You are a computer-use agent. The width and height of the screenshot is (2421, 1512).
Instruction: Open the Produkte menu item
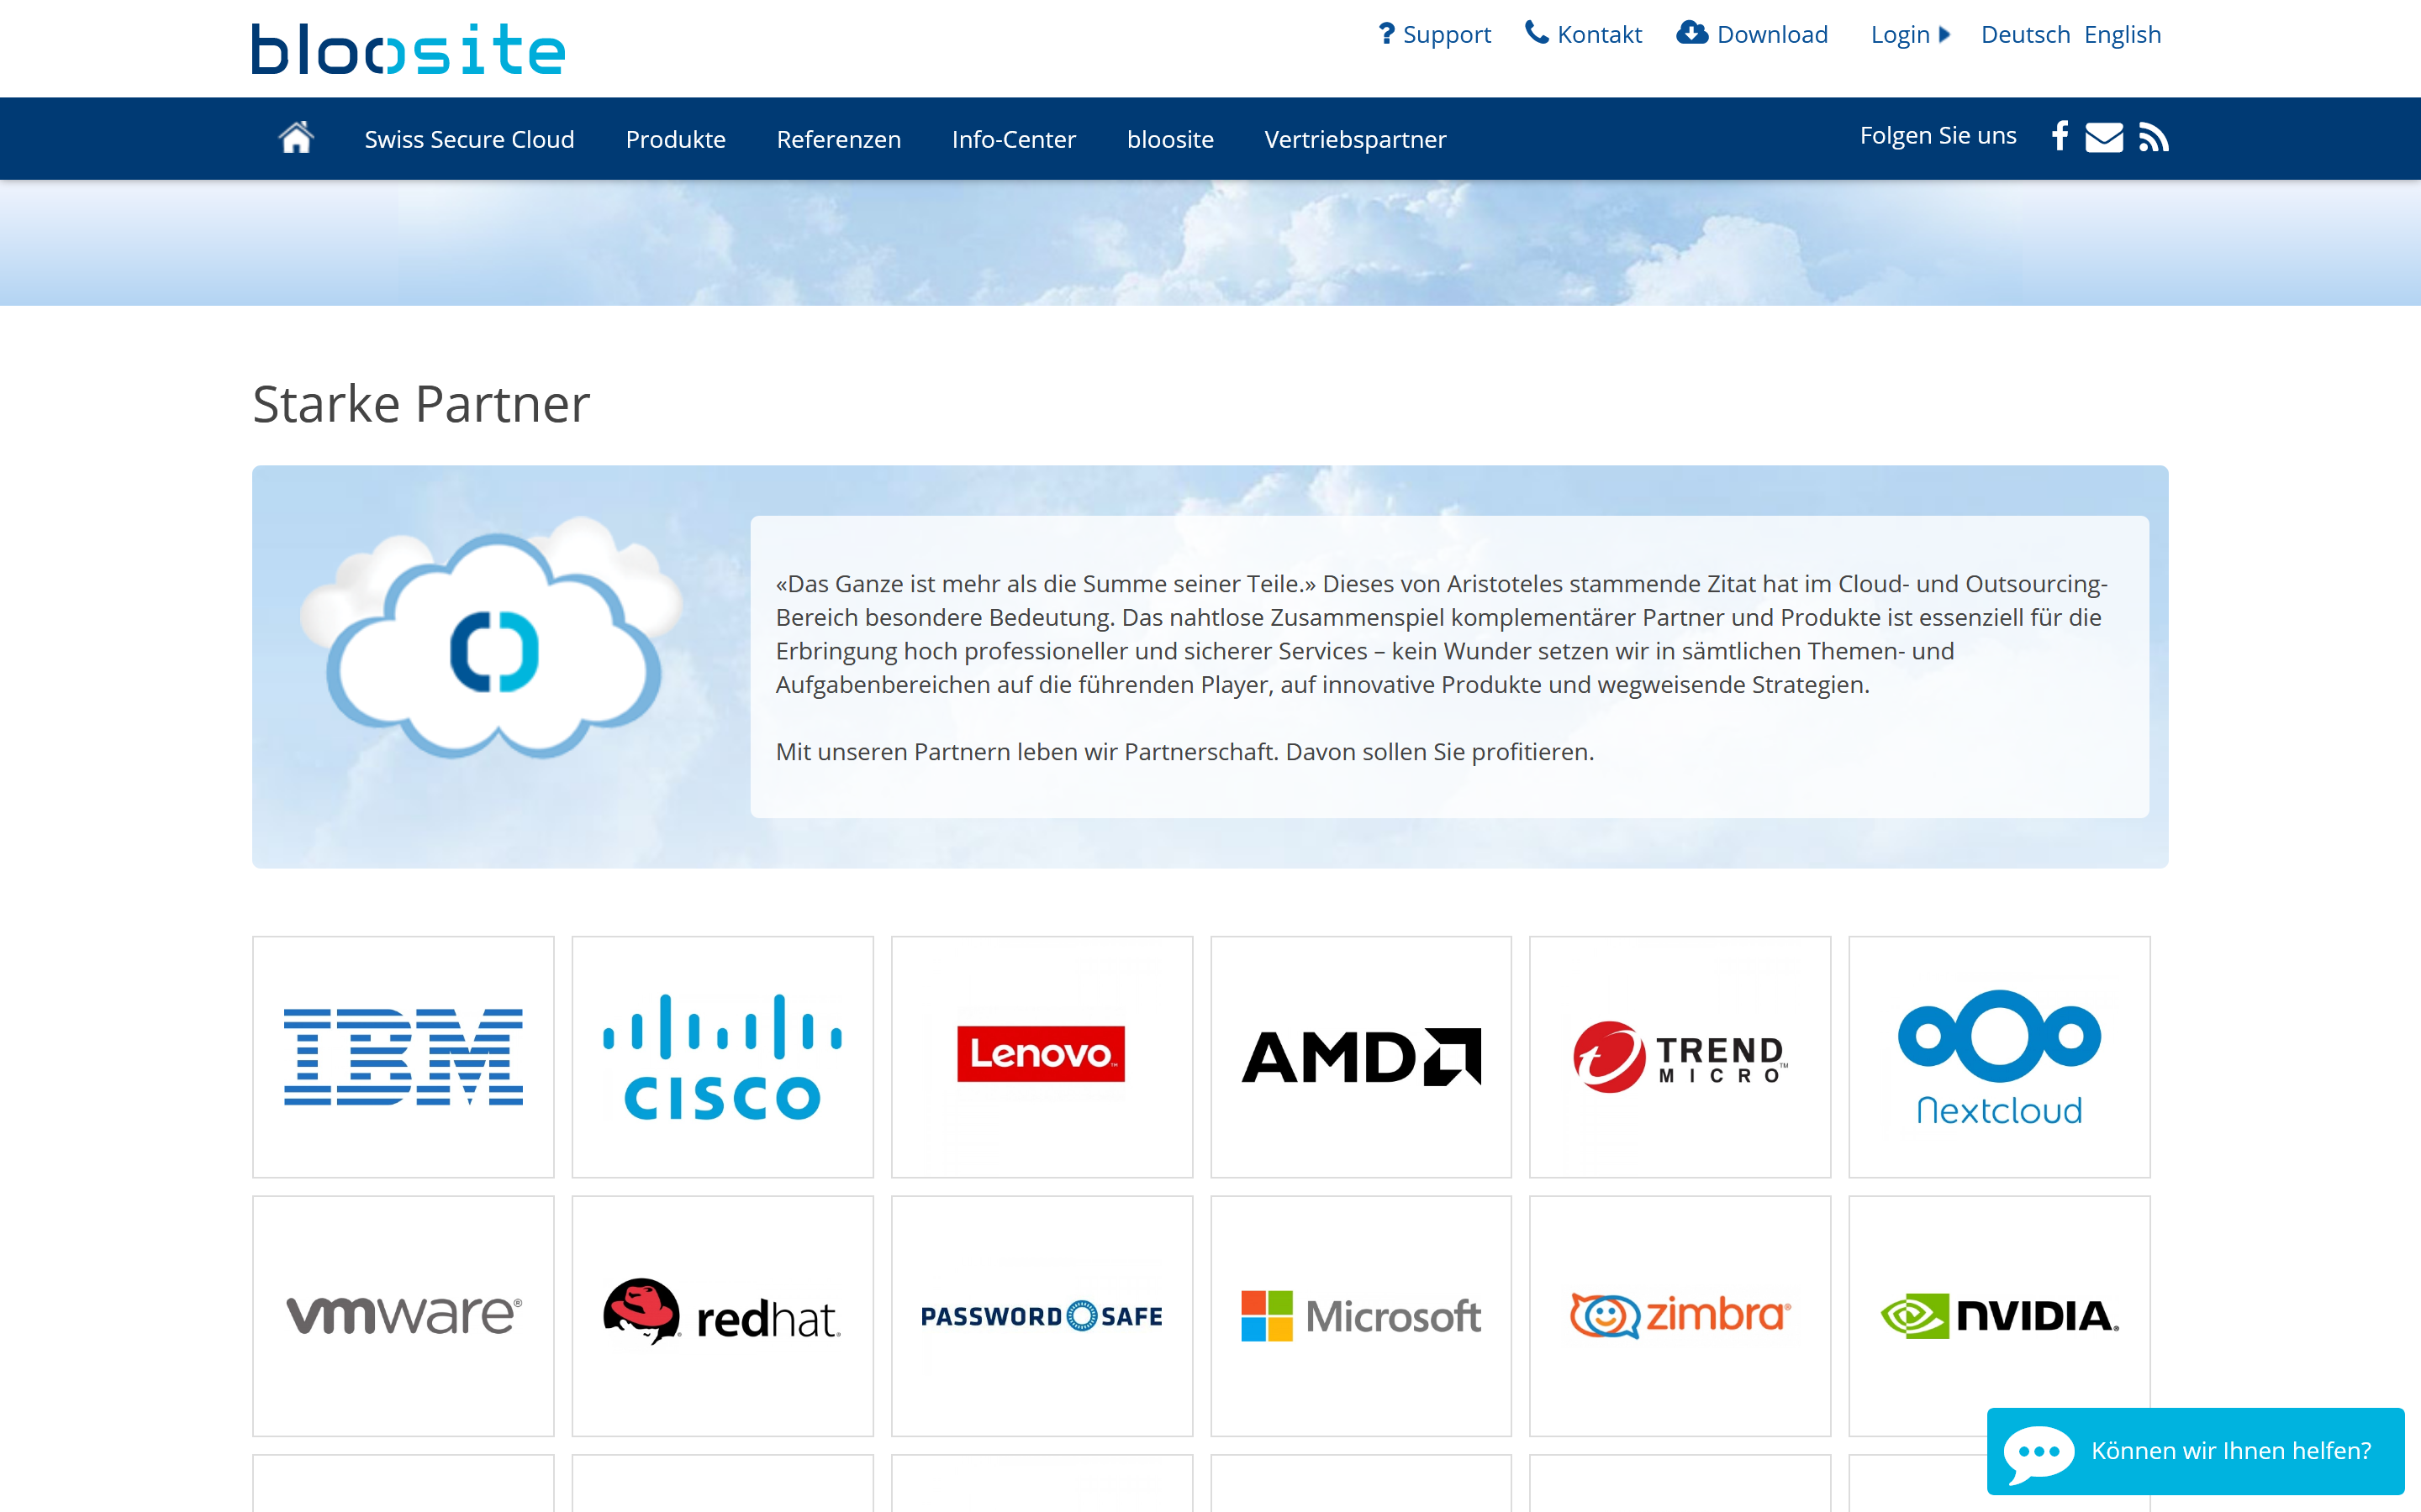675,139
